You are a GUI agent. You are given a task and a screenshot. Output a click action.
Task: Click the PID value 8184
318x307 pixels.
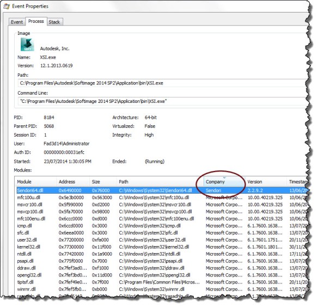[49, 118]
